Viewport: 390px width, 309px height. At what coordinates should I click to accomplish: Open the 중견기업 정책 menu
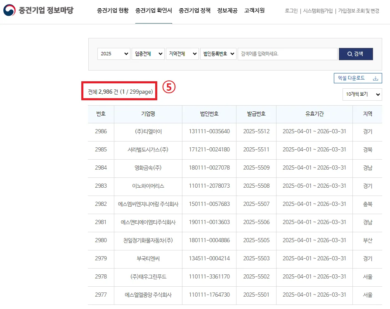[194, 11]
